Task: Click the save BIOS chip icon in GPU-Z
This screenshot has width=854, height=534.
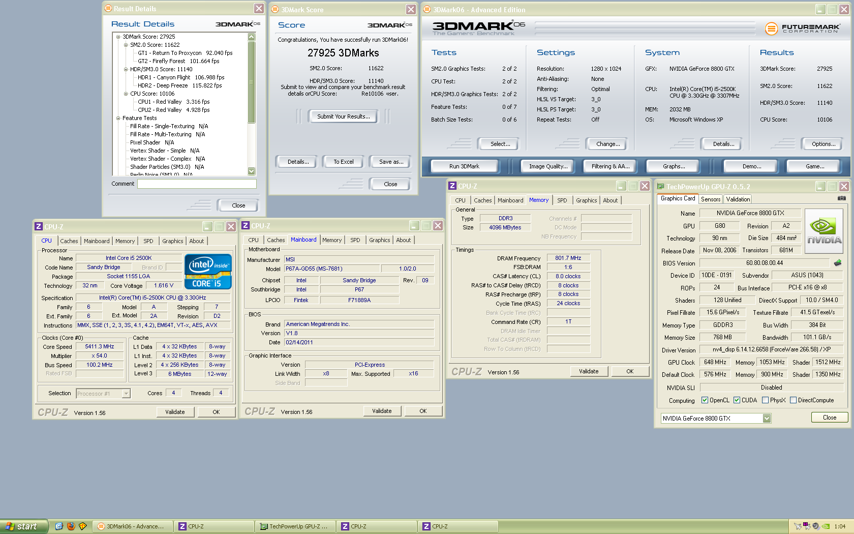Action: [838, 263]
